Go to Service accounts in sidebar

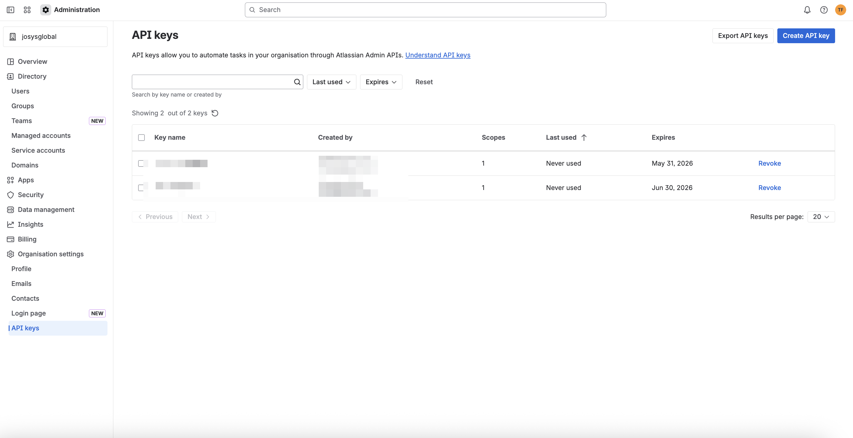click(x=38, y=151)
